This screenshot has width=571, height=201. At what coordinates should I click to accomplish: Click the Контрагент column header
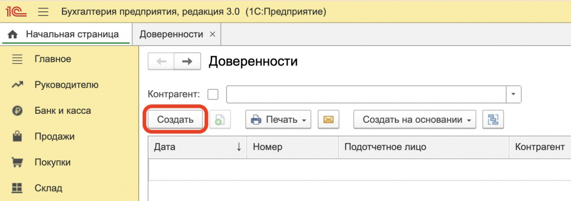(540, 147)
